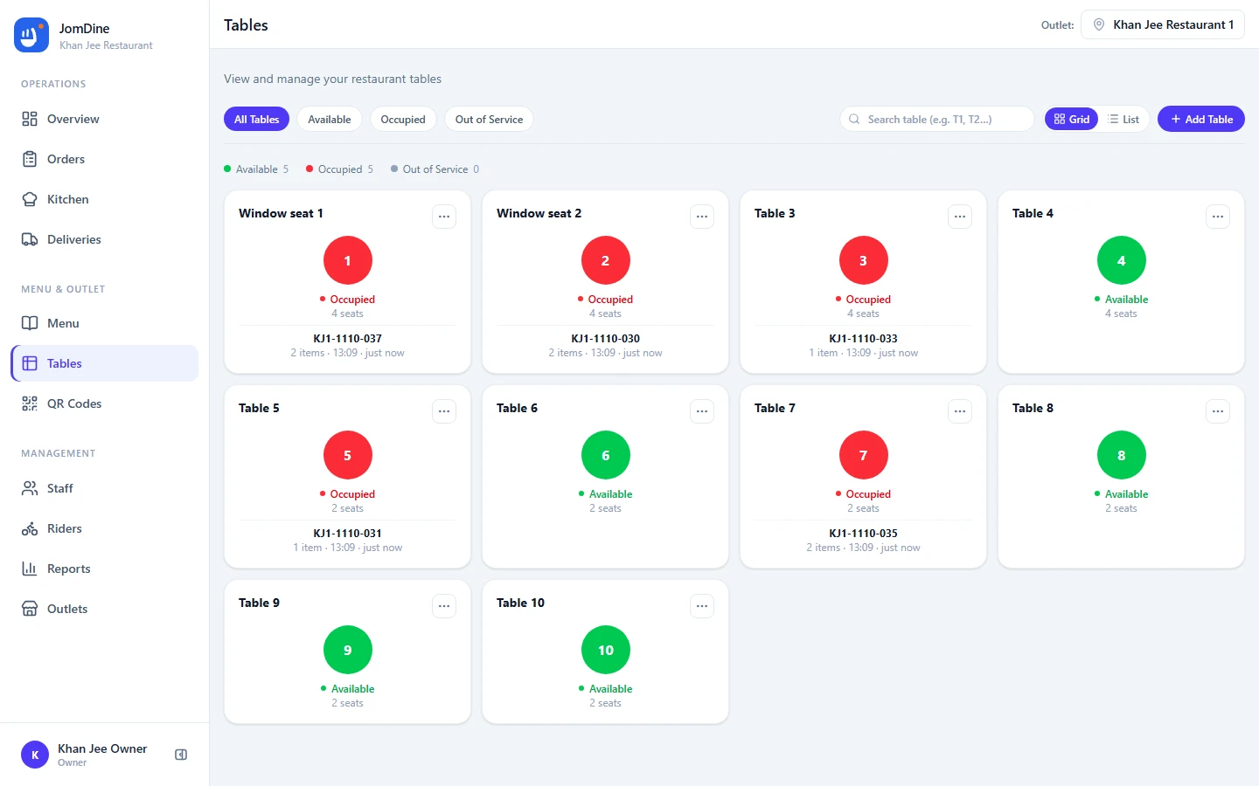The width and height of the screenshot is (1259, 786).
Task: Open QR Codes icon in sidebar
Action: pos(30,403)
